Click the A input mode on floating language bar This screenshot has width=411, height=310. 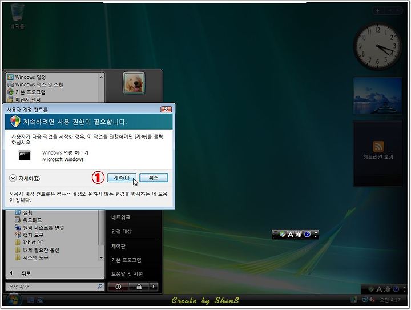[x=291, y=235]
